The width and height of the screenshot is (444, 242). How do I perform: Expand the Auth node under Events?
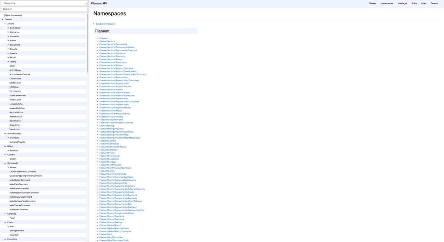point(8,226)
